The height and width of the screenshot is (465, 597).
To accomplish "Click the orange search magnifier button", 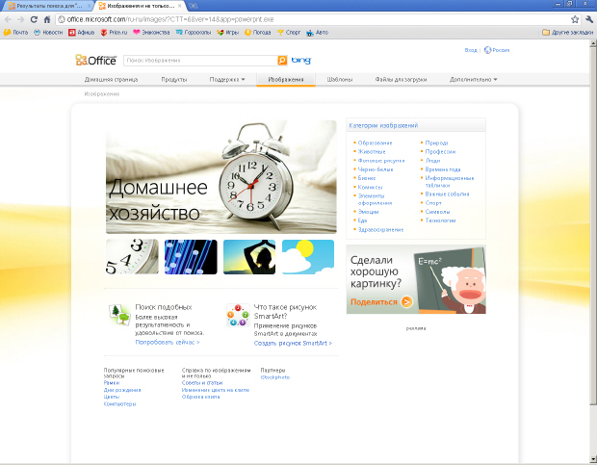I will point(282,60).
